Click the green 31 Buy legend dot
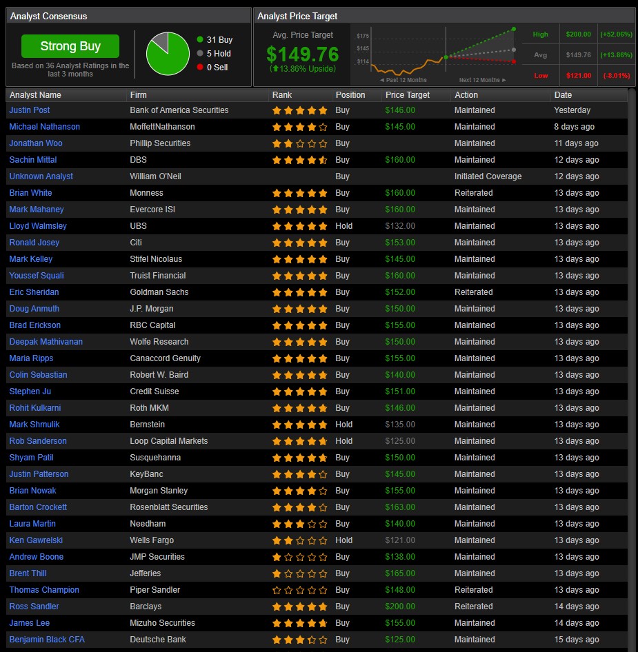This screenshot has height=652, width=638. [x=200, y=39]
